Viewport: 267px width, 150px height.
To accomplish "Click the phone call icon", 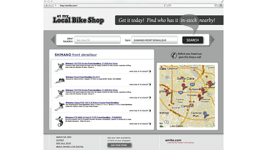I will point(174,56).
